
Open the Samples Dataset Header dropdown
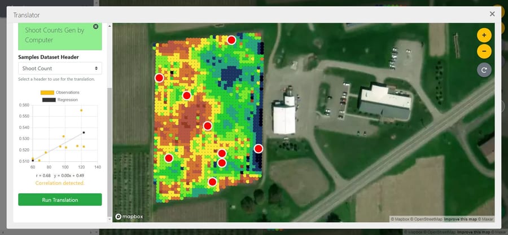tap(60, 68)
